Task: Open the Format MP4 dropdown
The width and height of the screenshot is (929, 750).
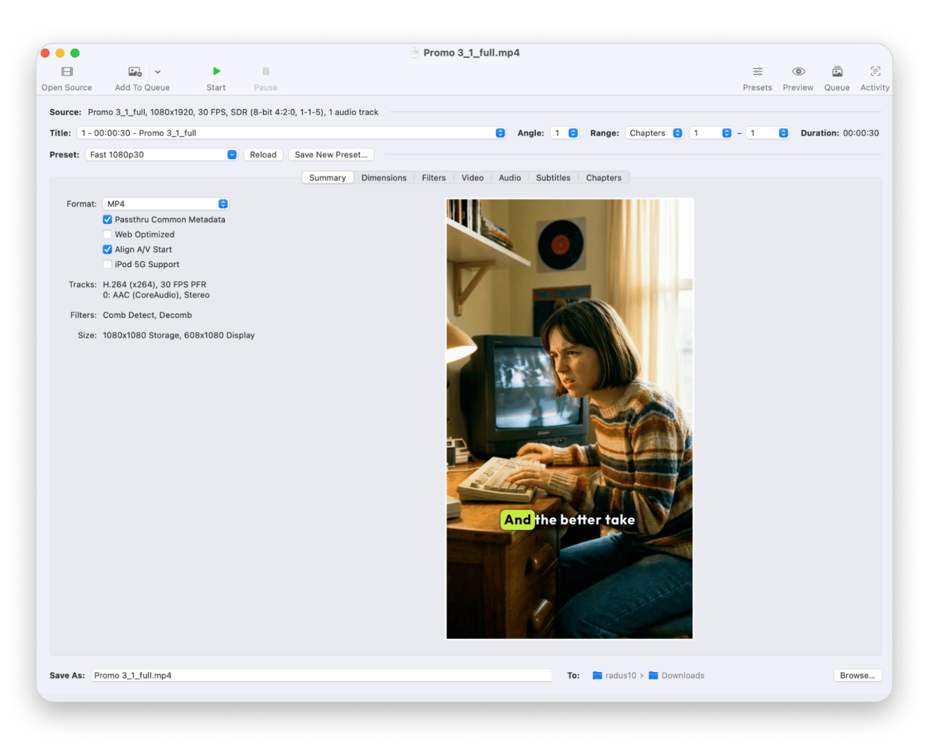Action: [166, 204]
